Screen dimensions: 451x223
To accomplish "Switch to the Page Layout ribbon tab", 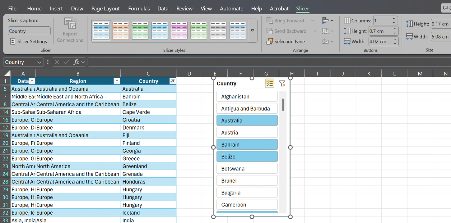I will click(105, 8).
